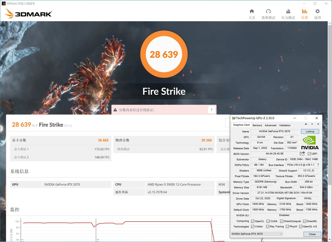Click the GPU-Z screenshot camera icon
The width and height of the screenshot is (332, 242).
pos(306,124)
